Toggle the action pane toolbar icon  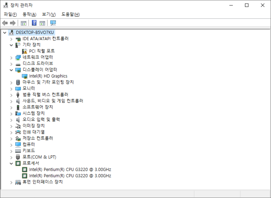coord(42,23)
